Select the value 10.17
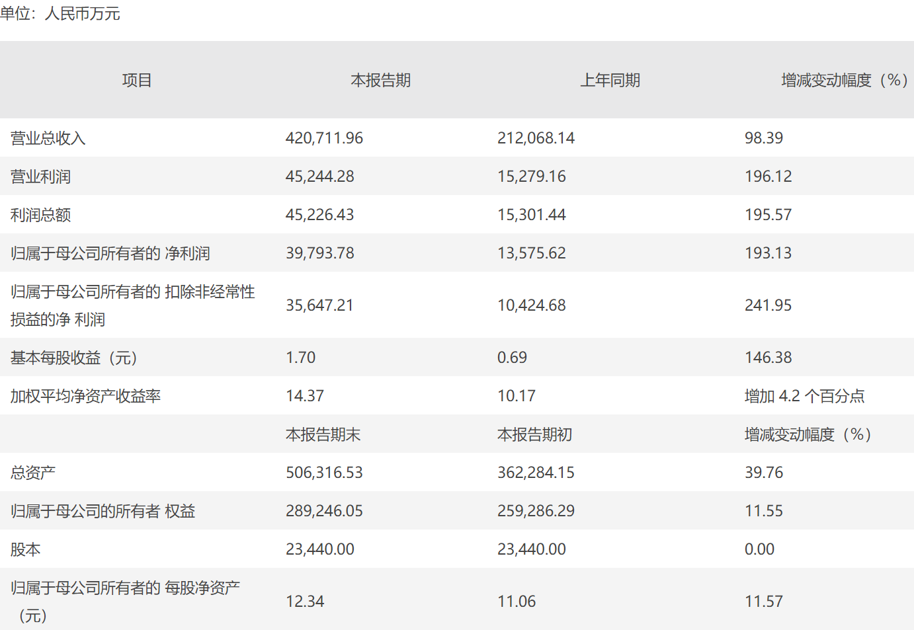Screen dimensions: 914x630 click(x=516, y=396)
